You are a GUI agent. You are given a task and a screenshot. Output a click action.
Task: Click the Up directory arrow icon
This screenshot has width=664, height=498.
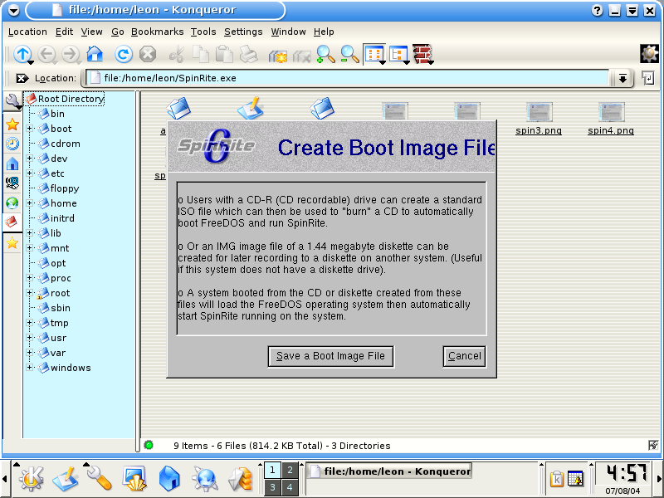(22, 55)
